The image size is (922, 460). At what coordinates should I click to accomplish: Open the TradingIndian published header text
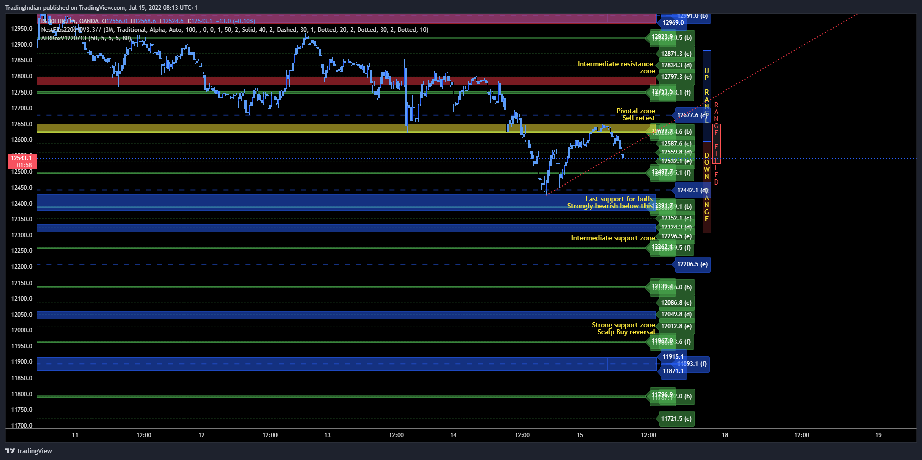tap(101, 8)
